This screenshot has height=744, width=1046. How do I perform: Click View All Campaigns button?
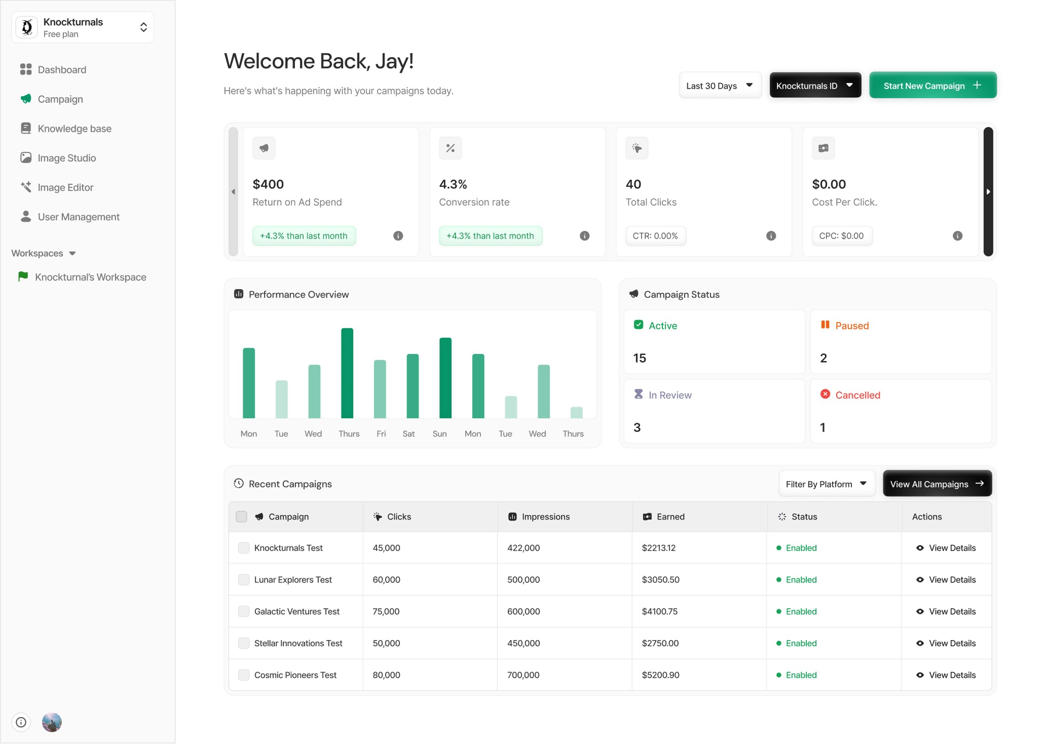(937, 484)
